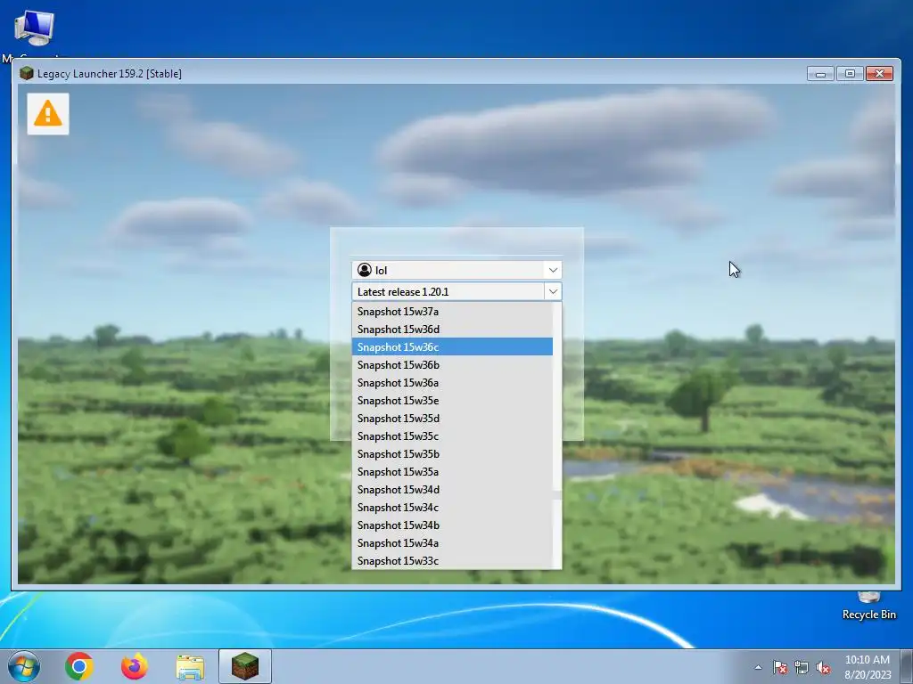913x684 pixels.
Task: Choose Snapshot 15w34c version
Action: point(452,507)
